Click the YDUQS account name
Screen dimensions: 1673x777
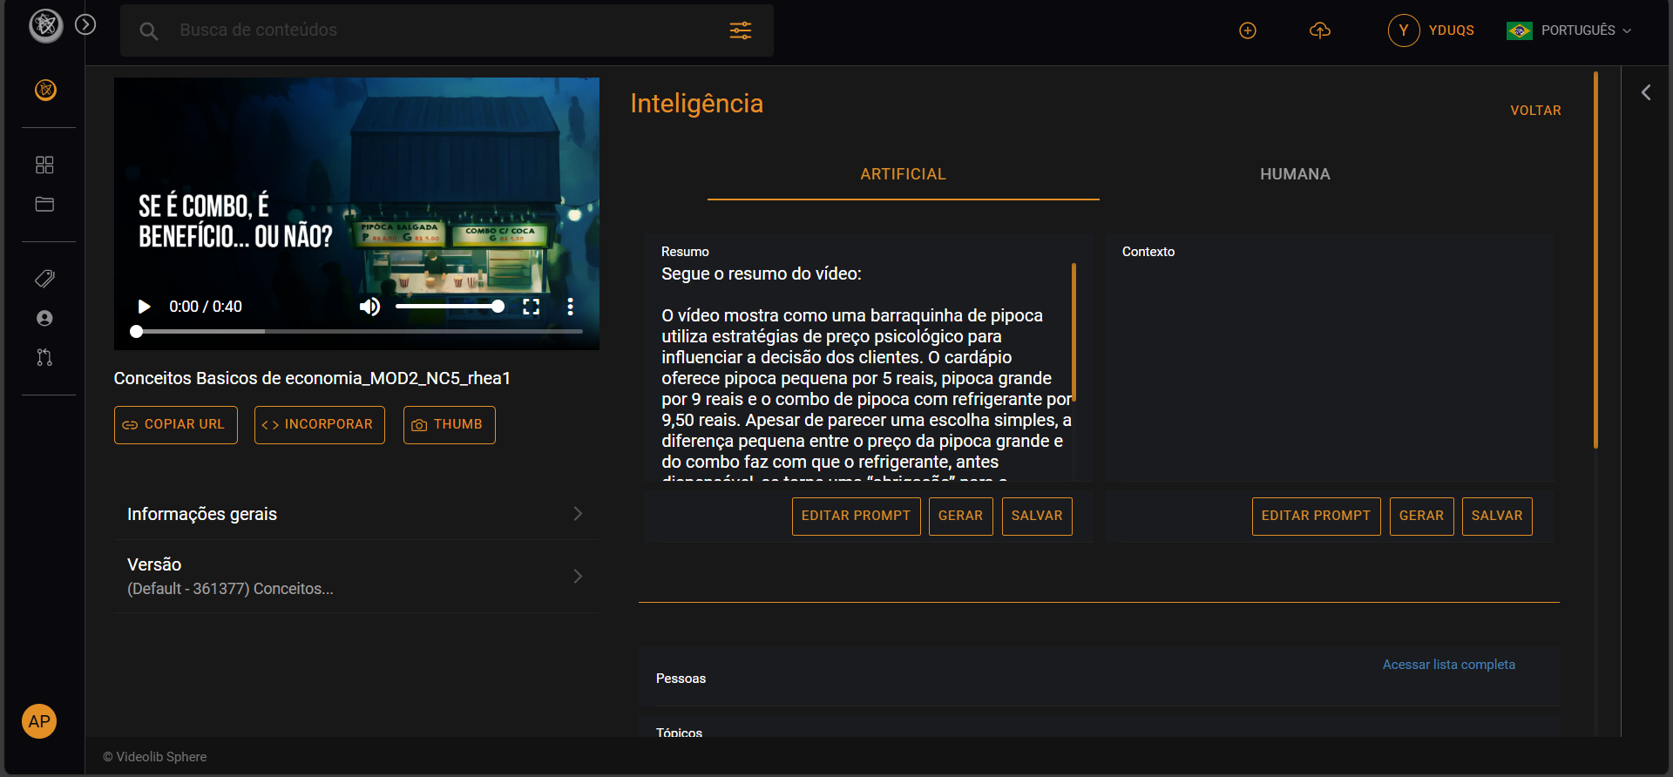click(1452, 30)
